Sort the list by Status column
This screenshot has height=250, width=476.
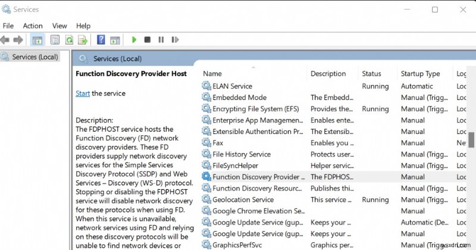371,74
